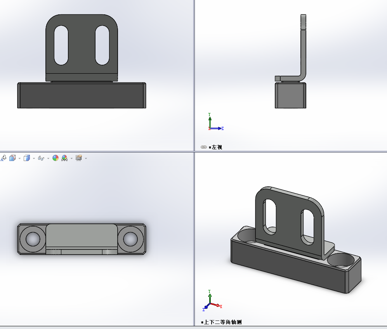Toggle the view link icon beside 左视
This screenshot has height=329, width=387.
click(204, 147)
